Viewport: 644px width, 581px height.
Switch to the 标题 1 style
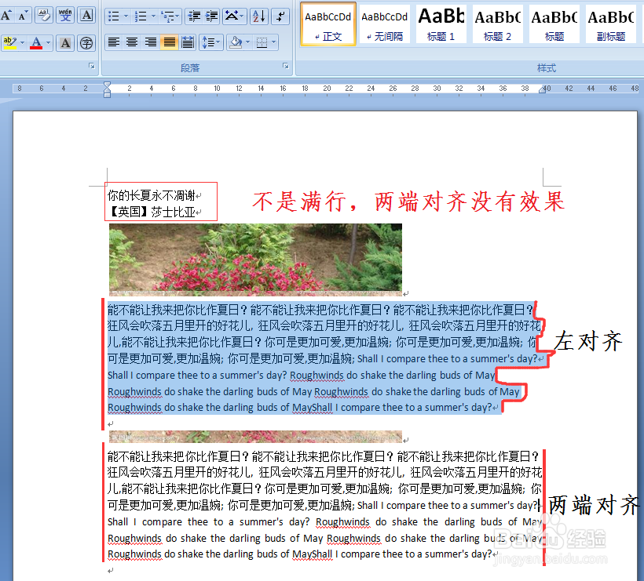pyautogui.click(x=441, y=24)
